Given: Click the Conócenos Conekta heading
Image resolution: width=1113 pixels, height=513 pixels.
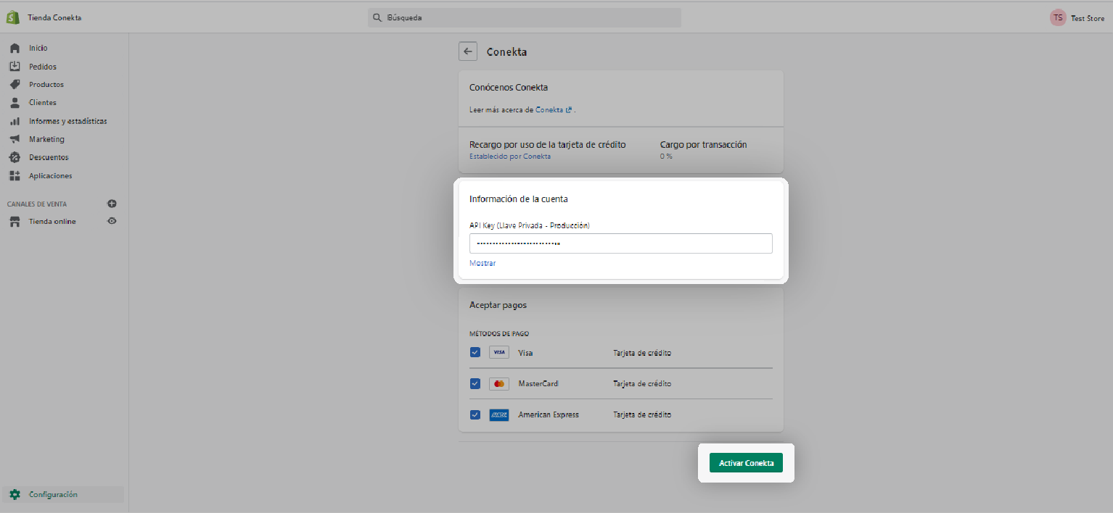Looking at the screenshot, I should (x=509, y=88).
